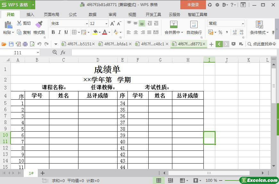The height and width of the screenshot is (184, 279).
Task: Click the Paste icon
Action: pyautogui.click(x=8, y=25)
